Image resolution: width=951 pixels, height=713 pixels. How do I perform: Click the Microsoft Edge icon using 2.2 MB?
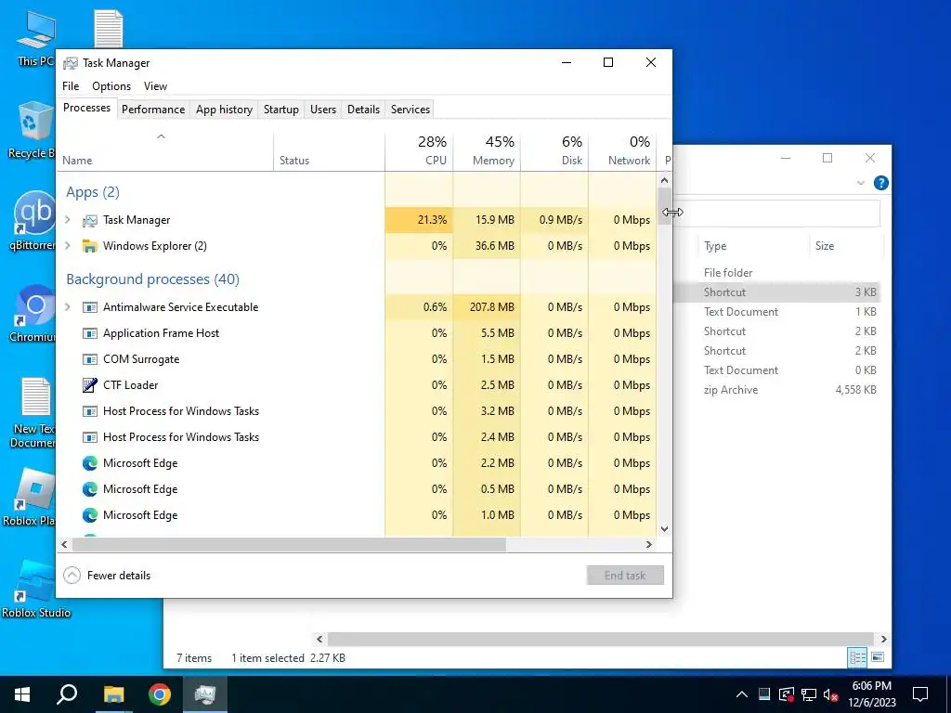[90, 463]
